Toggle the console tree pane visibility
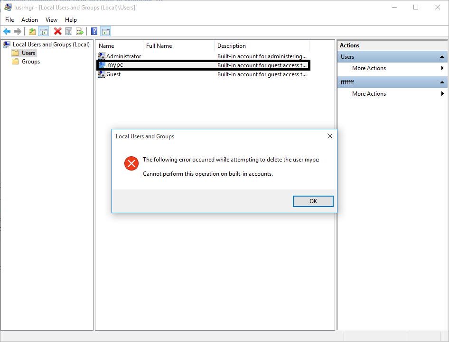Image resolution: width=449 pixels, height=342 pixels. [x=43, y=31]
